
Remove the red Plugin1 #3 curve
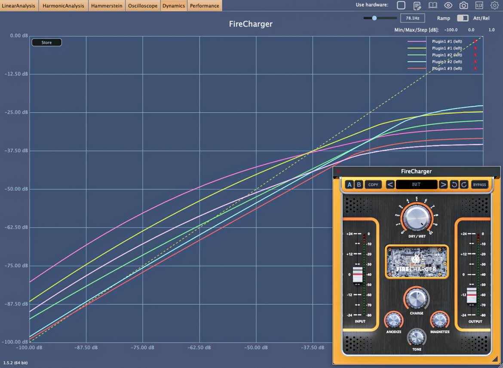pos(475,69)
